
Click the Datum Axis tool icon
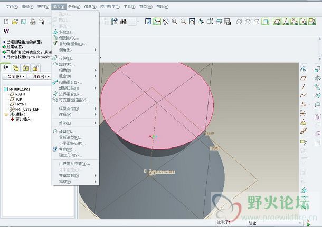304,87
